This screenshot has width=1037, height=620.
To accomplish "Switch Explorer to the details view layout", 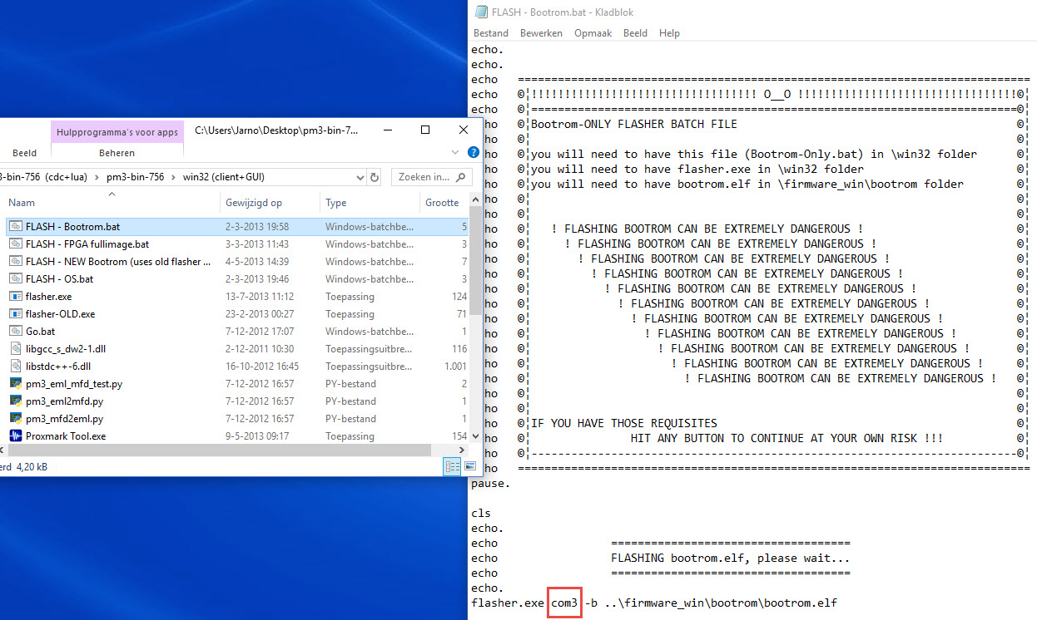I will [453, 467].
